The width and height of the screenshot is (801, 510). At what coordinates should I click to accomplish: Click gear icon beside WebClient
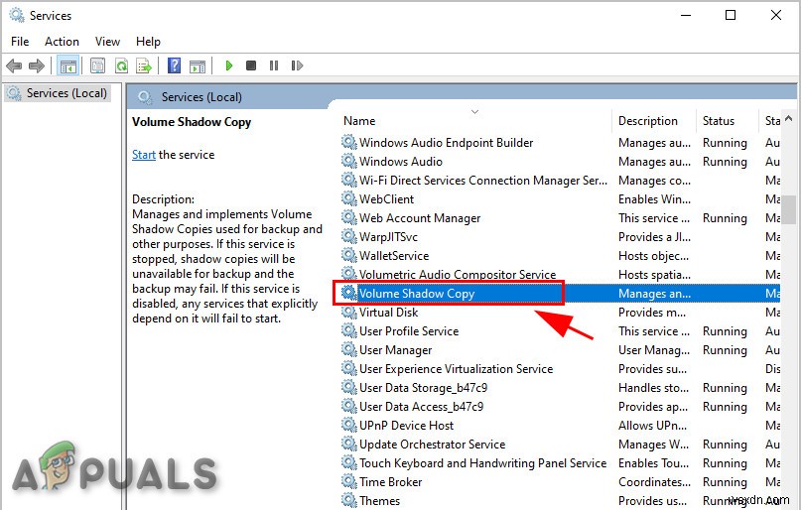349,198
